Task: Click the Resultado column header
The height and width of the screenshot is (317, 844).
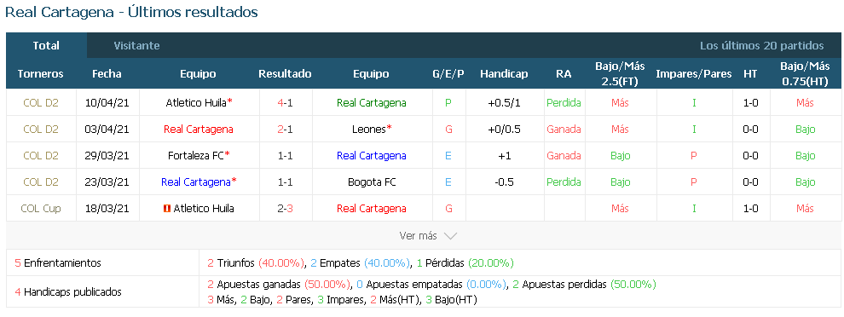Action: click(285, 74)
